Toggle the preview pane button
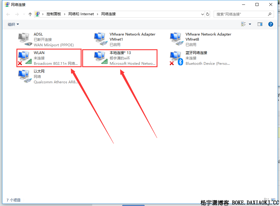Screen dimensions: 280x206 click(260, 24)
